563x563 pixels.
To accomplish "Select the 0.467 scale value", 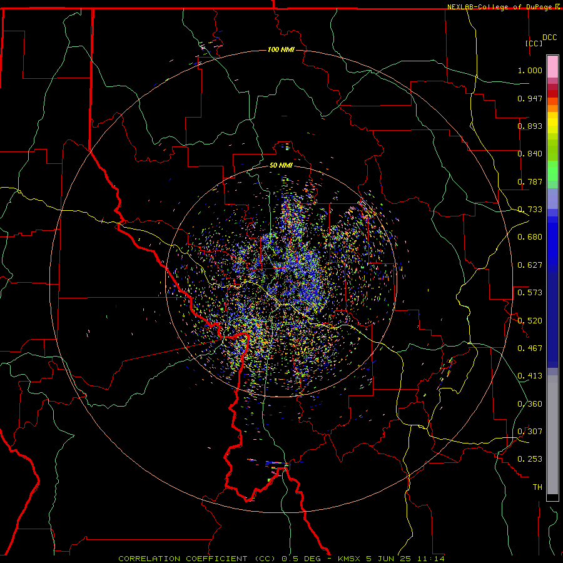I will tap(530, 348).
